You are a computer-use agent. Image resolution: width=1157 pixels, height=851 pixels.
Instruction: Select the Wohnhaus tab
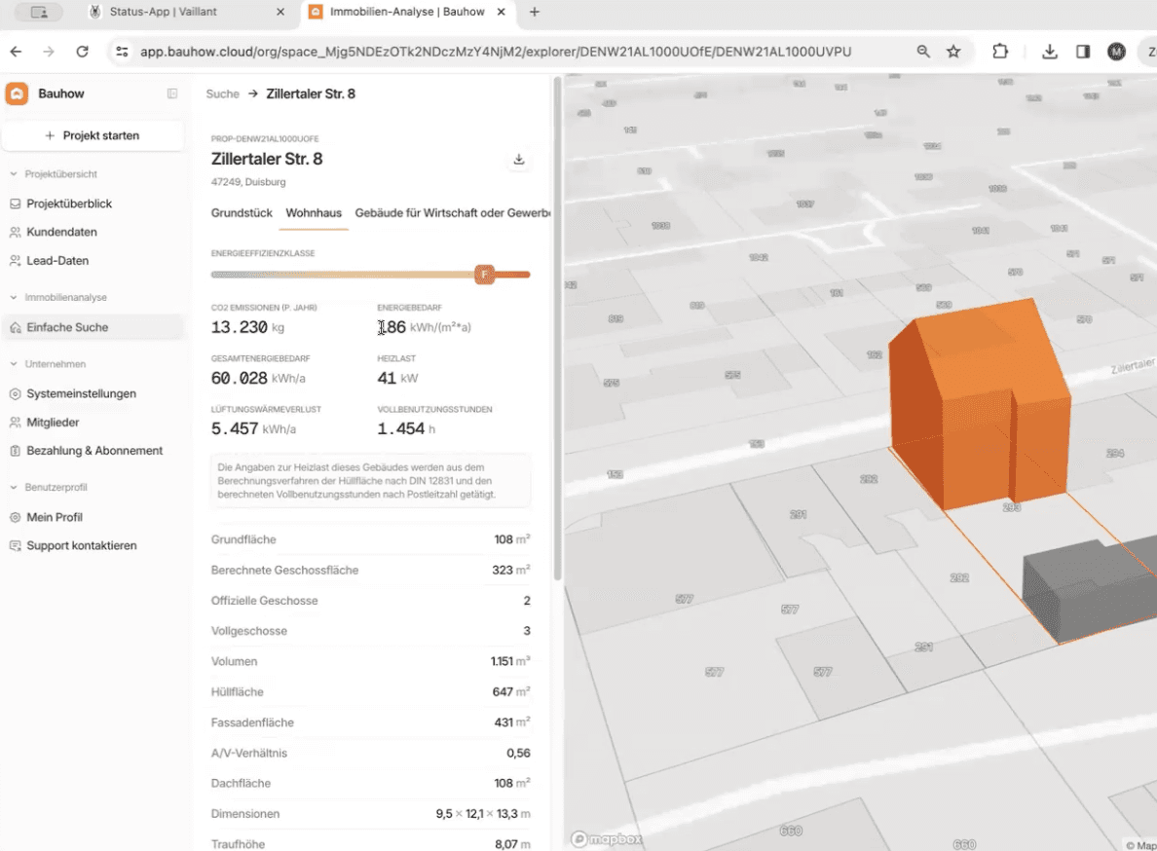click(314, 213)
